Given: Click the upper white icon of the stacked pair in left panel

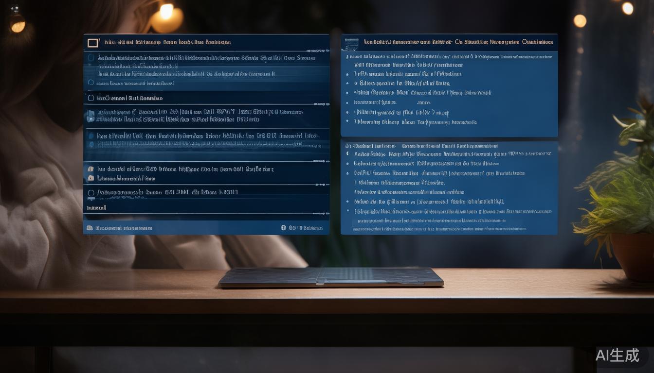Looking at the screenshot, I should 90,169.
